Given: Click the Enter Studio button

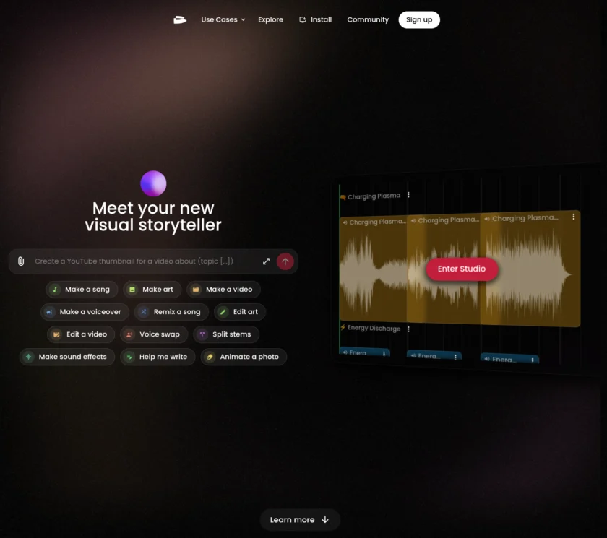Looking at the screenshot, I should pos(462,269).
